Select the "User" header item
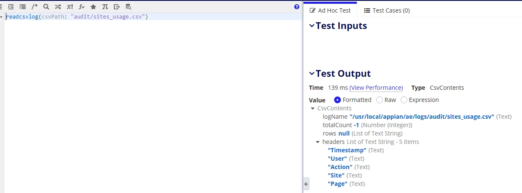 337,159
